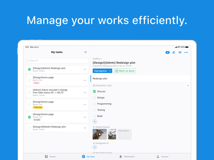Play the rhino video attachment

click(x=100, y=134)
